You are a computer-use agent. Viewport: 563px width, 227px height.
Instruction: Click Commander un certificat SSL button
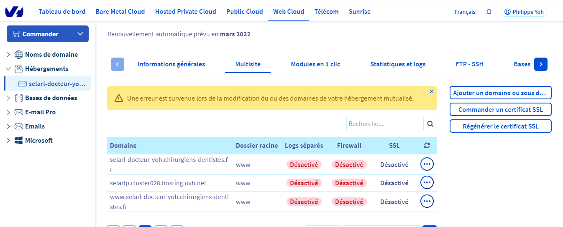pos(500,110)
